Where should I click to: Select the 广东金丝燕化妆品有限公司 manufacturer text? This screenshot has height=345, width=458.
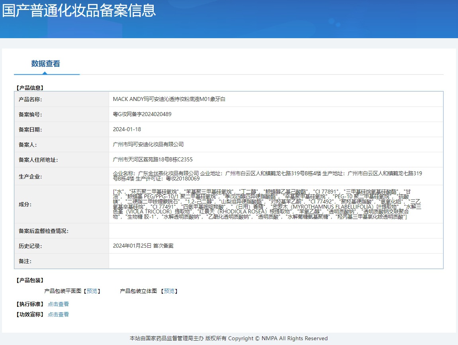click(x=168, y=174)
